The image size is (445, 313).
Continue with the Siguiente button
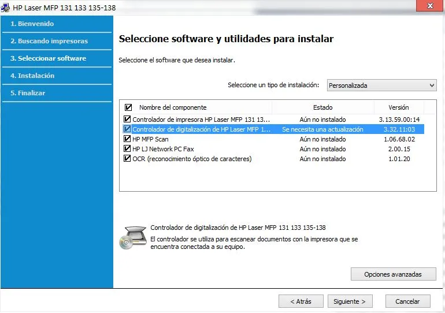coord(350,301)
